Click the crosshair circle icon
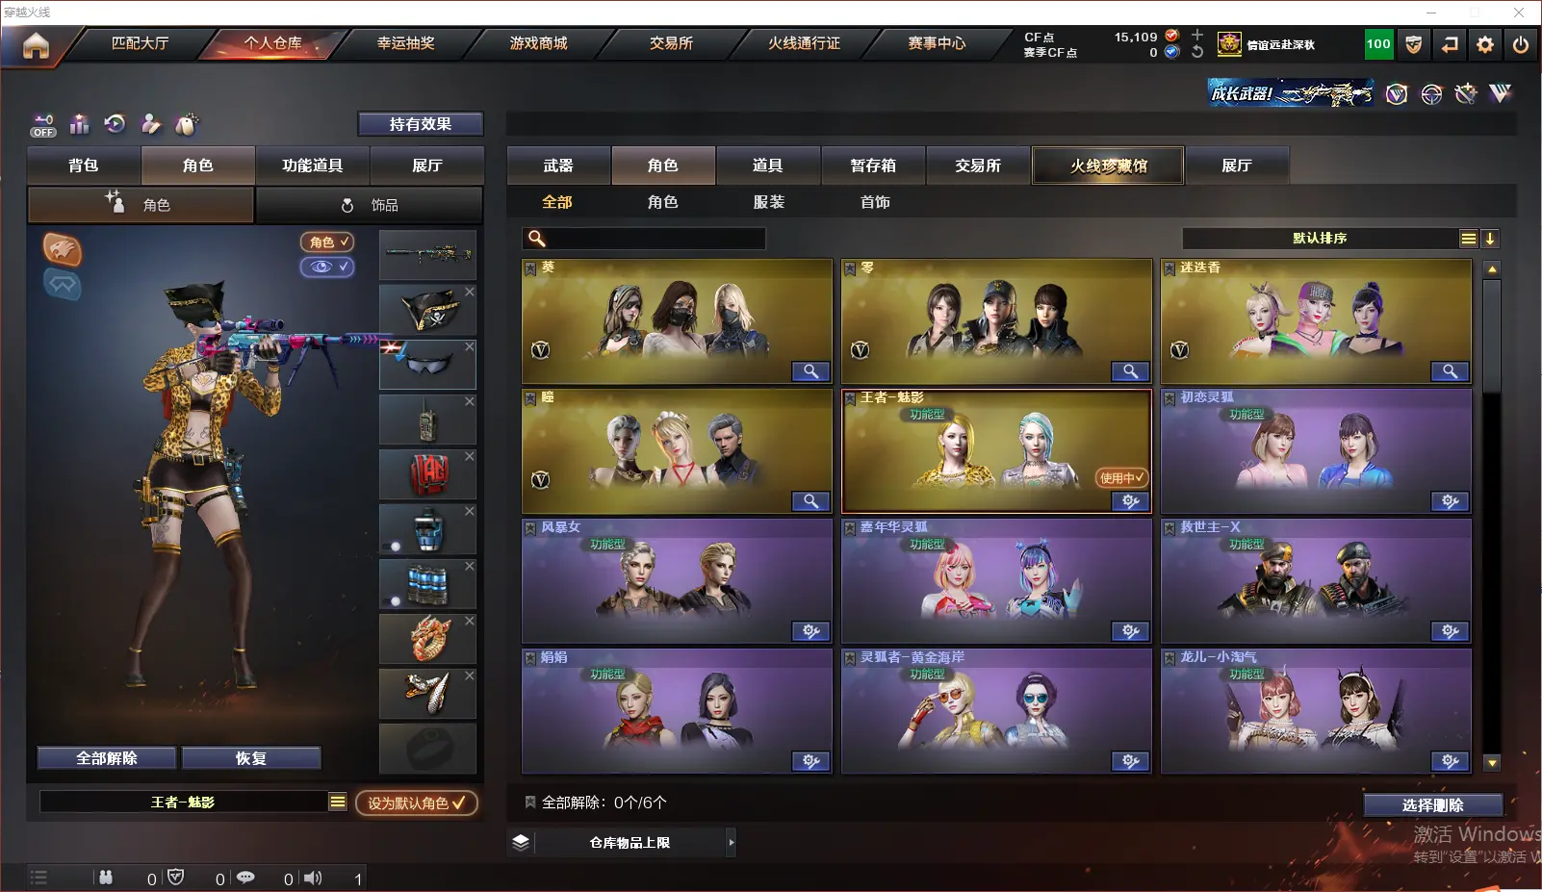 (x=1431, y=93)
